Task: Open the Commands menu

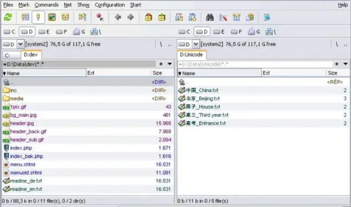Action: pos(46,5)
